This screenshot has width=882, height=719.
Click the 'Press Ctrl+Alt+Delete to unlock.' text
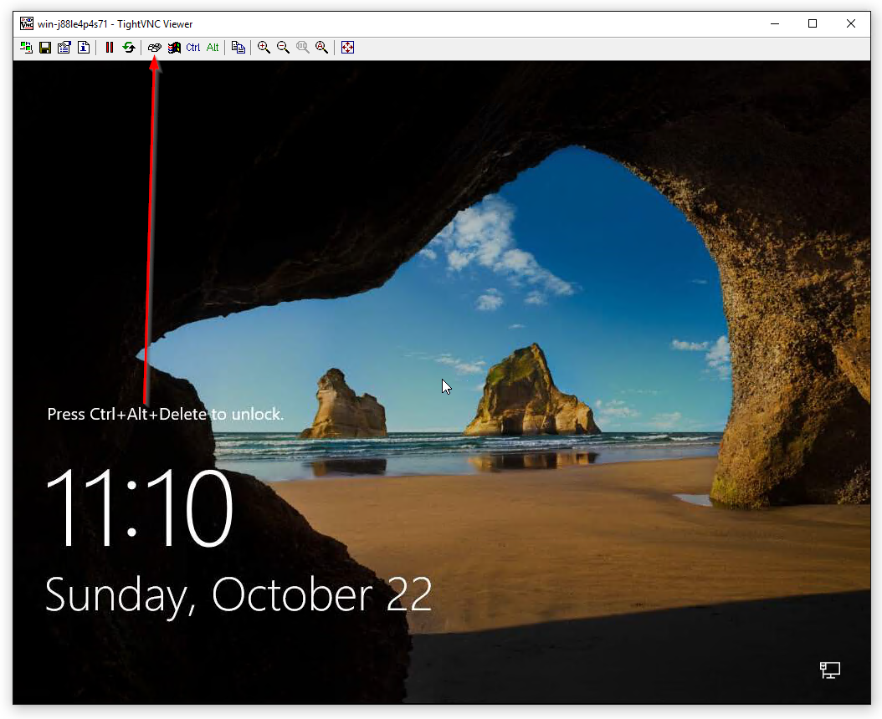click(166, 415)
